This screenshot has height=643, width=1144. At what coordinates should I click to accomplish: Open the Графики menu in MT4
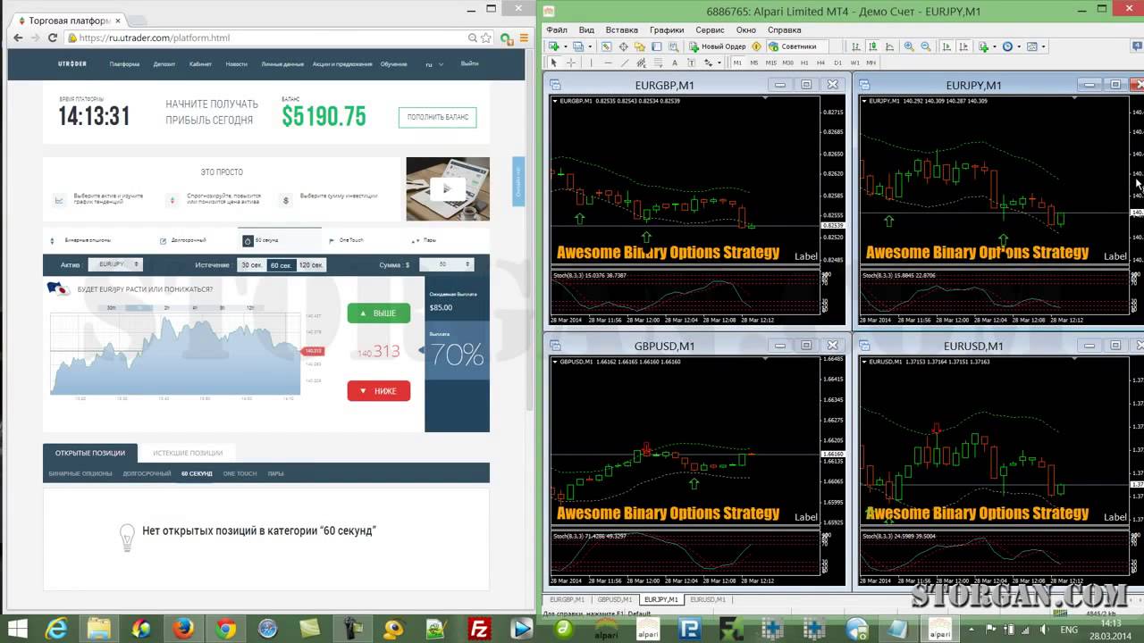click(667, 29)
